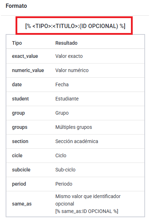
Task: Click the Valor numérico description
Action: (72, 70)
